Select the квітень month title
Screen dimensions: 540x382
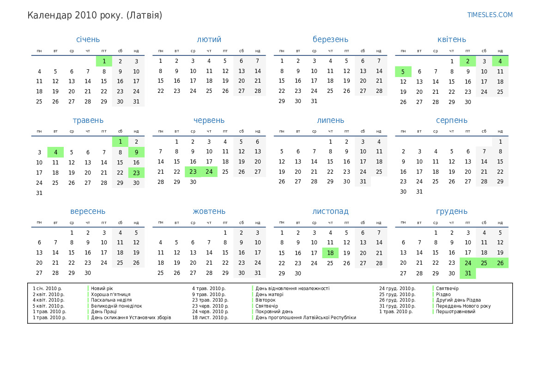(451, 40)
